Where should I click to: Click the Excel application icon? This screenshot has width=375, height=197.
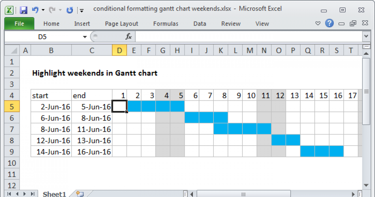click(9, 10)
